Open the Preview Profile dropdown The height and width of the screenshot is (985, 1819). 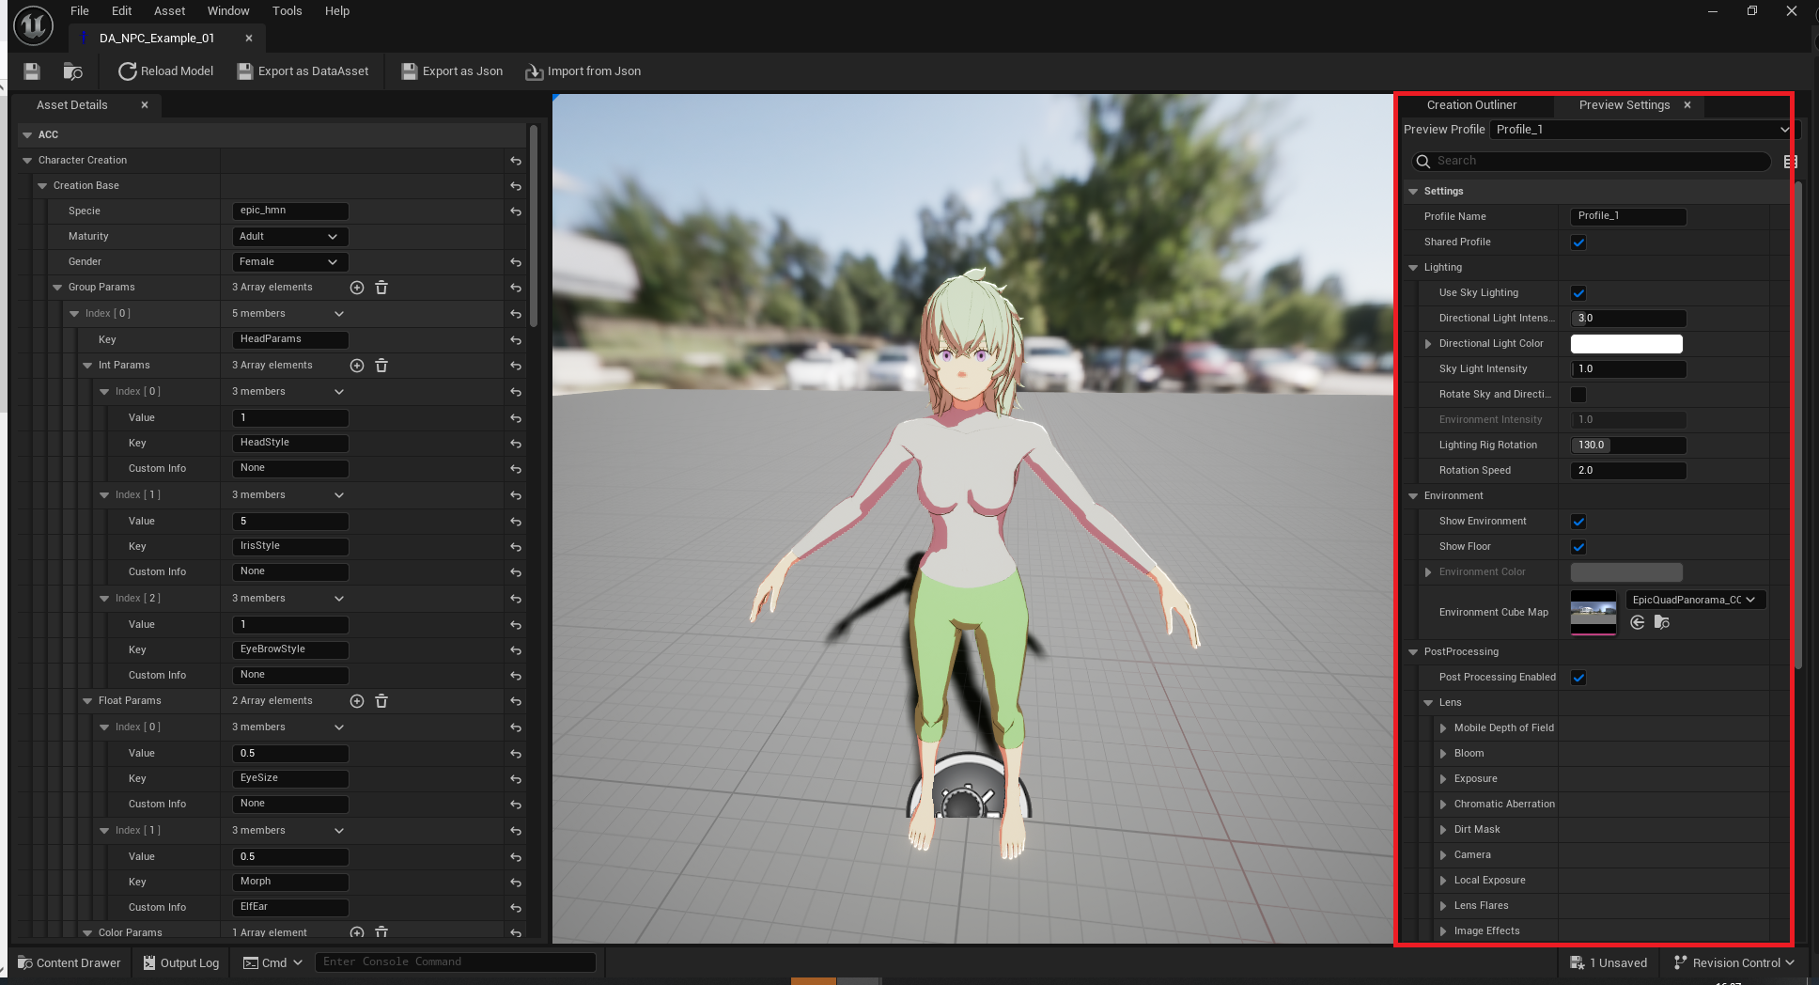pyautogui.click(x=1640, y=129)
